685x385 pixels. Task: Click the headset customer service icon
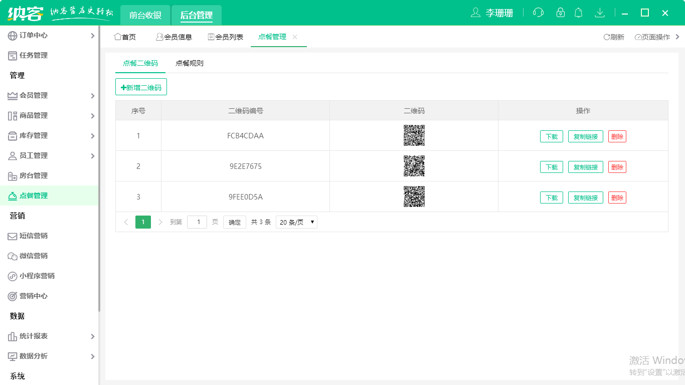(x=538, y=12)
